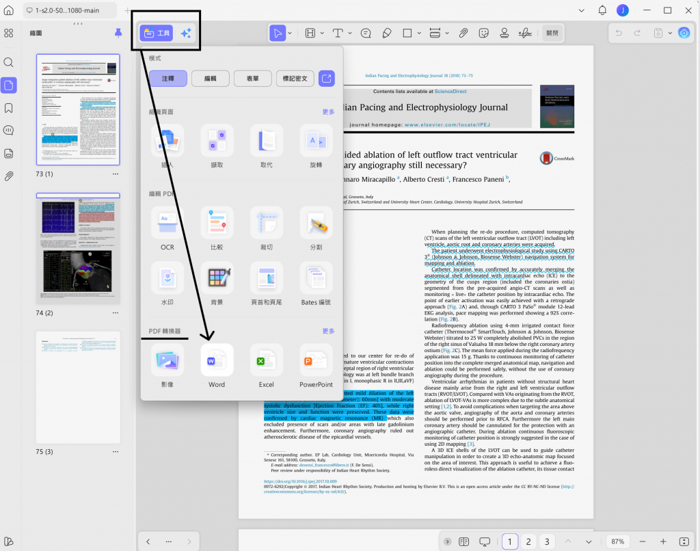Select the comment note tool
This screenshot has height=551, width=700.
coord(366,33)
